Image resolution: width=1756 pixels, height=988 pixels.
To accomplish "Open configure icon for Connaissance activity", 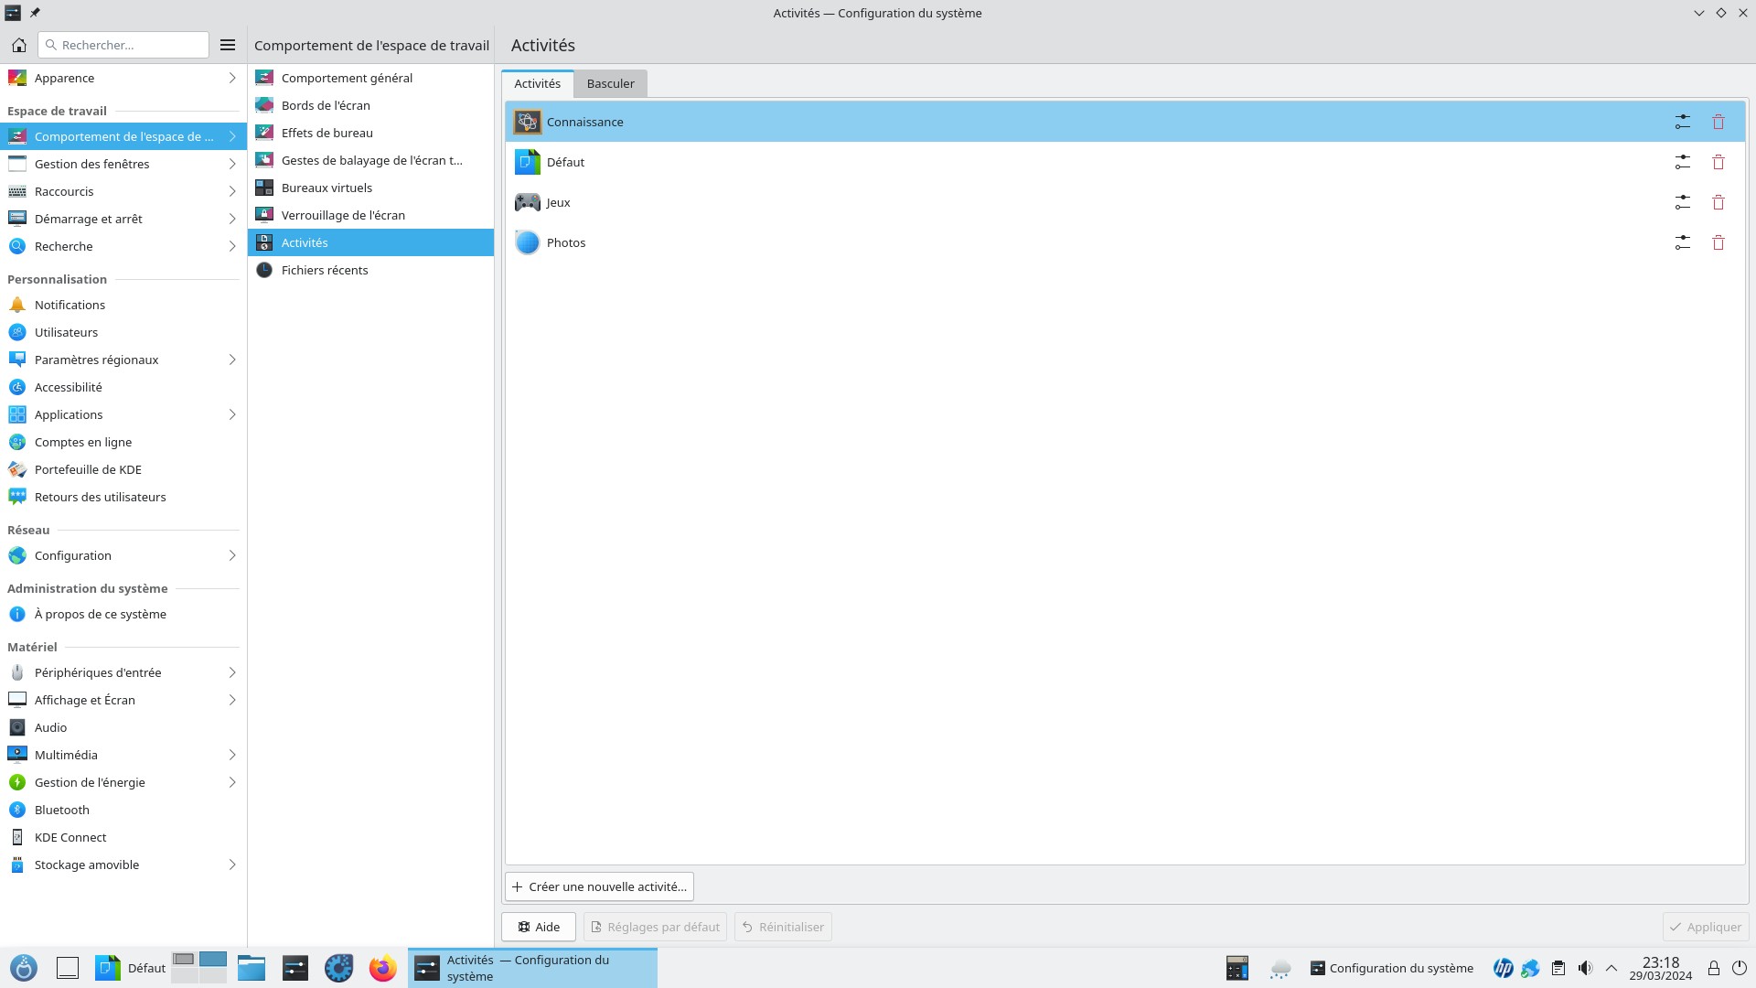I will 1682,122.
